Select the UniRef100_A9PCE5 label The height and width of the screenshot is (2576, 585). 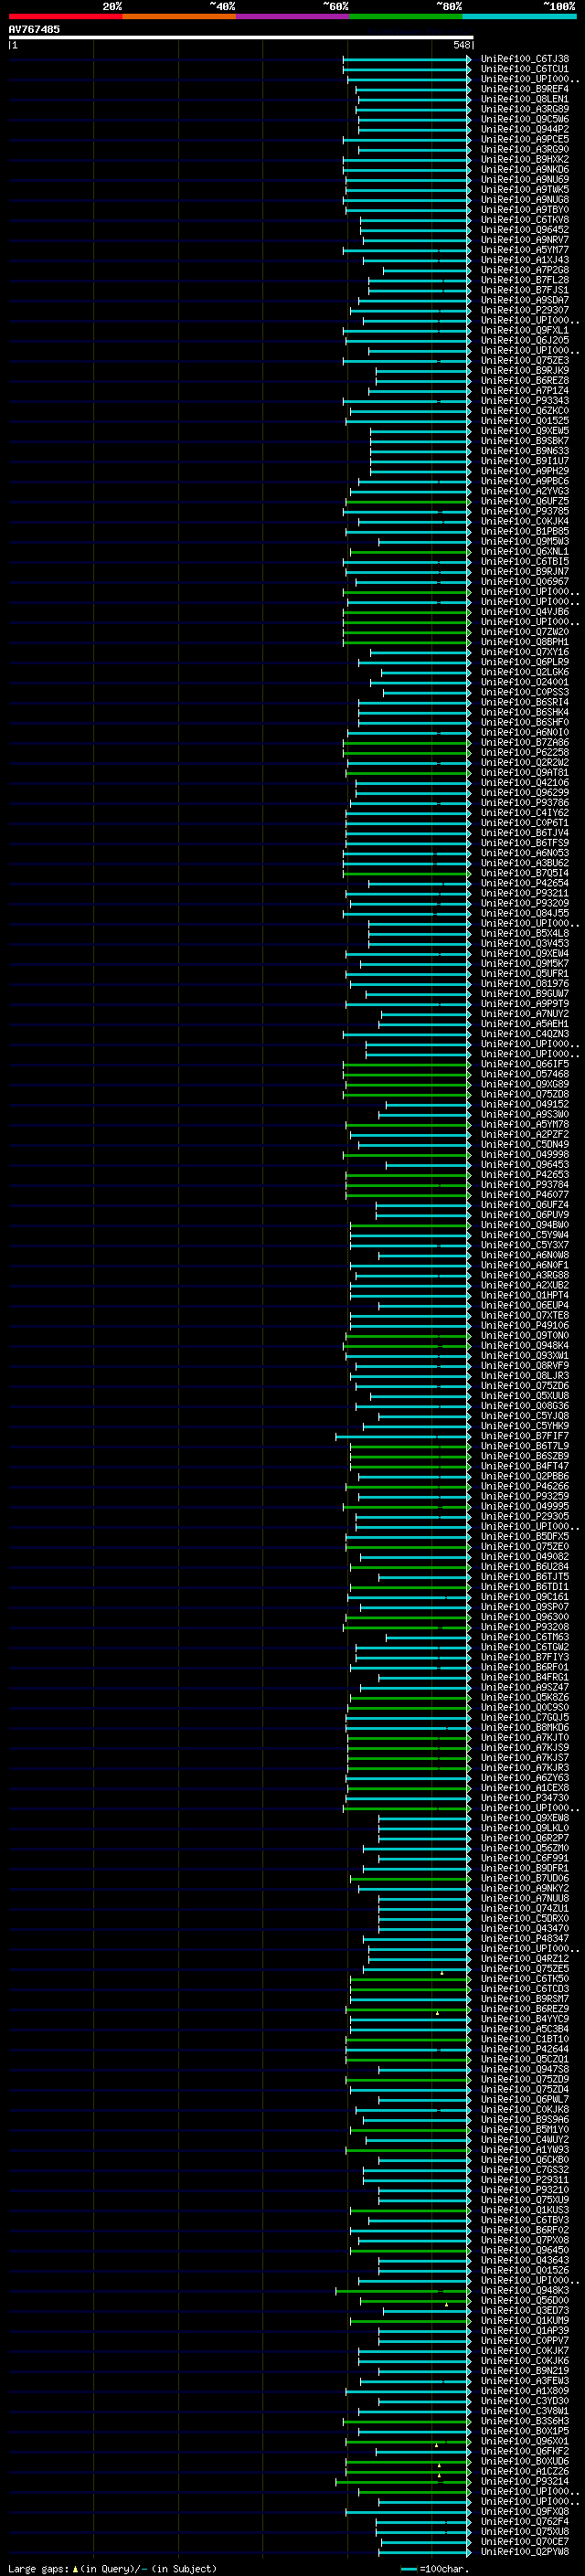(x=525, y=139)
